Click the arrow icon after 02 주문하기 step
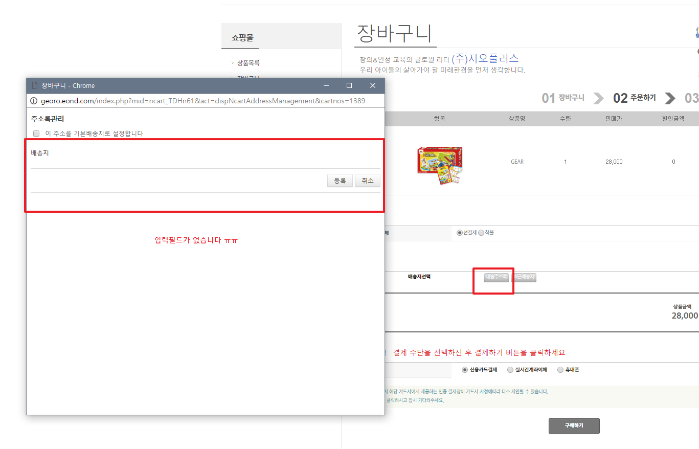Viewport: 699px width, 449px height. point(670,98)
